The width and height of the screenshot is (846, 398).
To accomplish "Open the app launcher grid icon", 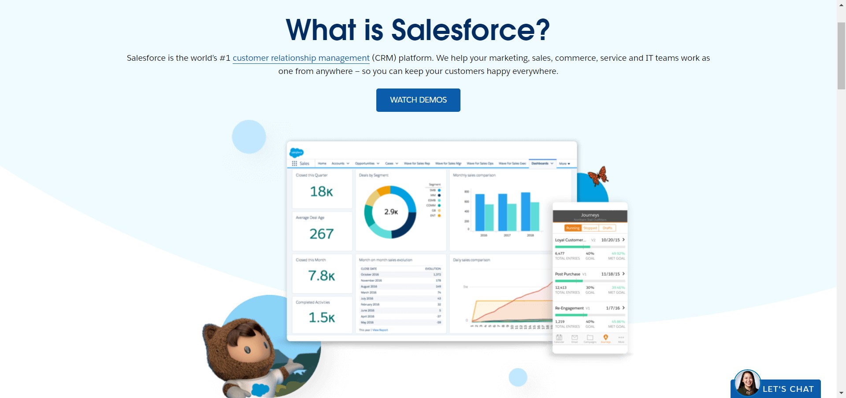I will [294, 163].
